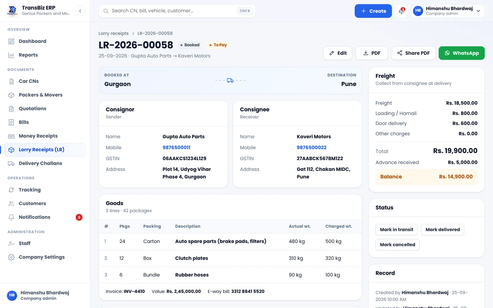Click the Tracking route icon

11,190
